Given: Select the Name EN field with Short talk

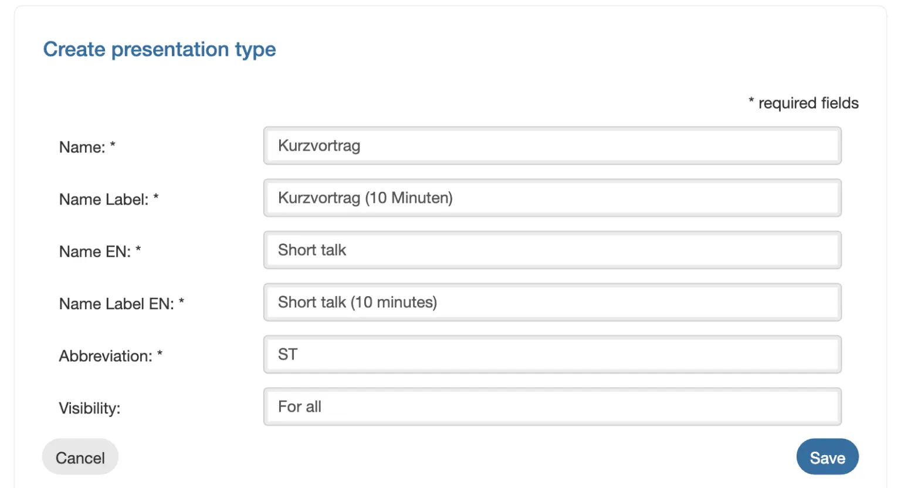Looking at the screenshot, I should [553, 250].
